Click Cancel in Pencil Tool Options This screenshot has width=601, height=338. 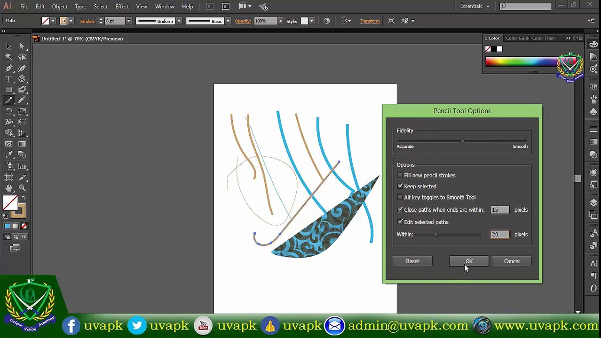pos(512,261)
